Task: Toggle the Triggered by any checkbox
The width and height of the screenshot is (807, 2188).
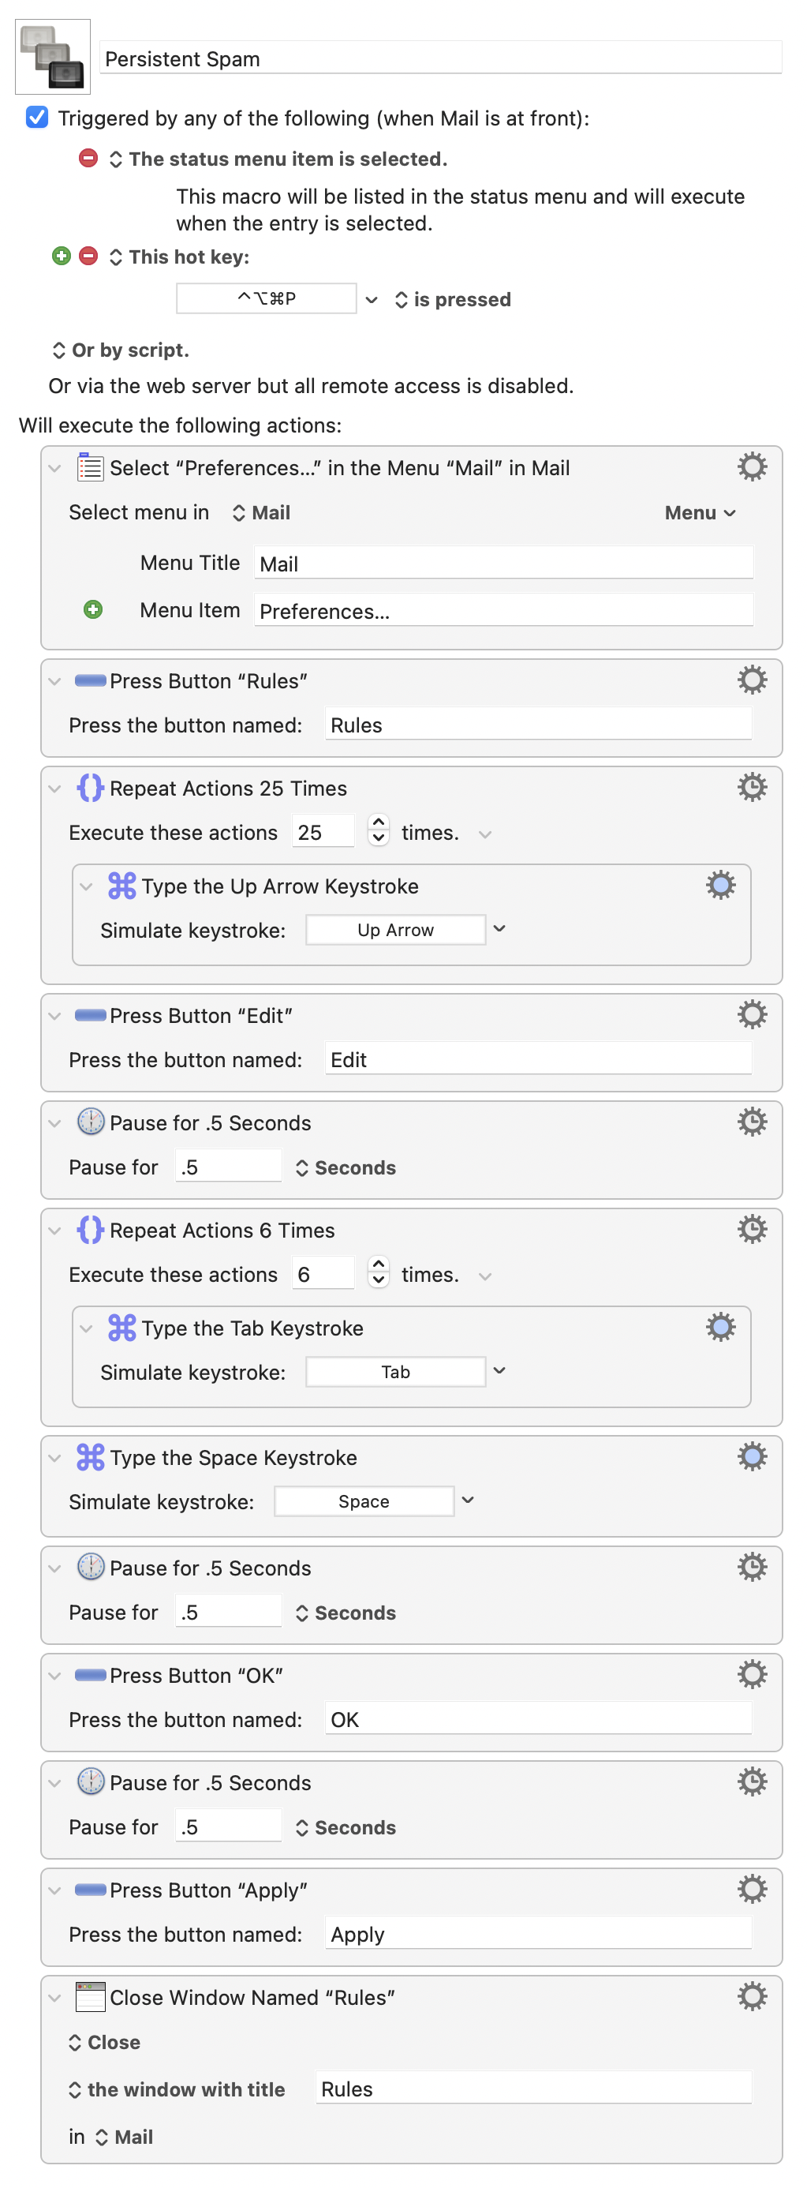Action: 37,117
